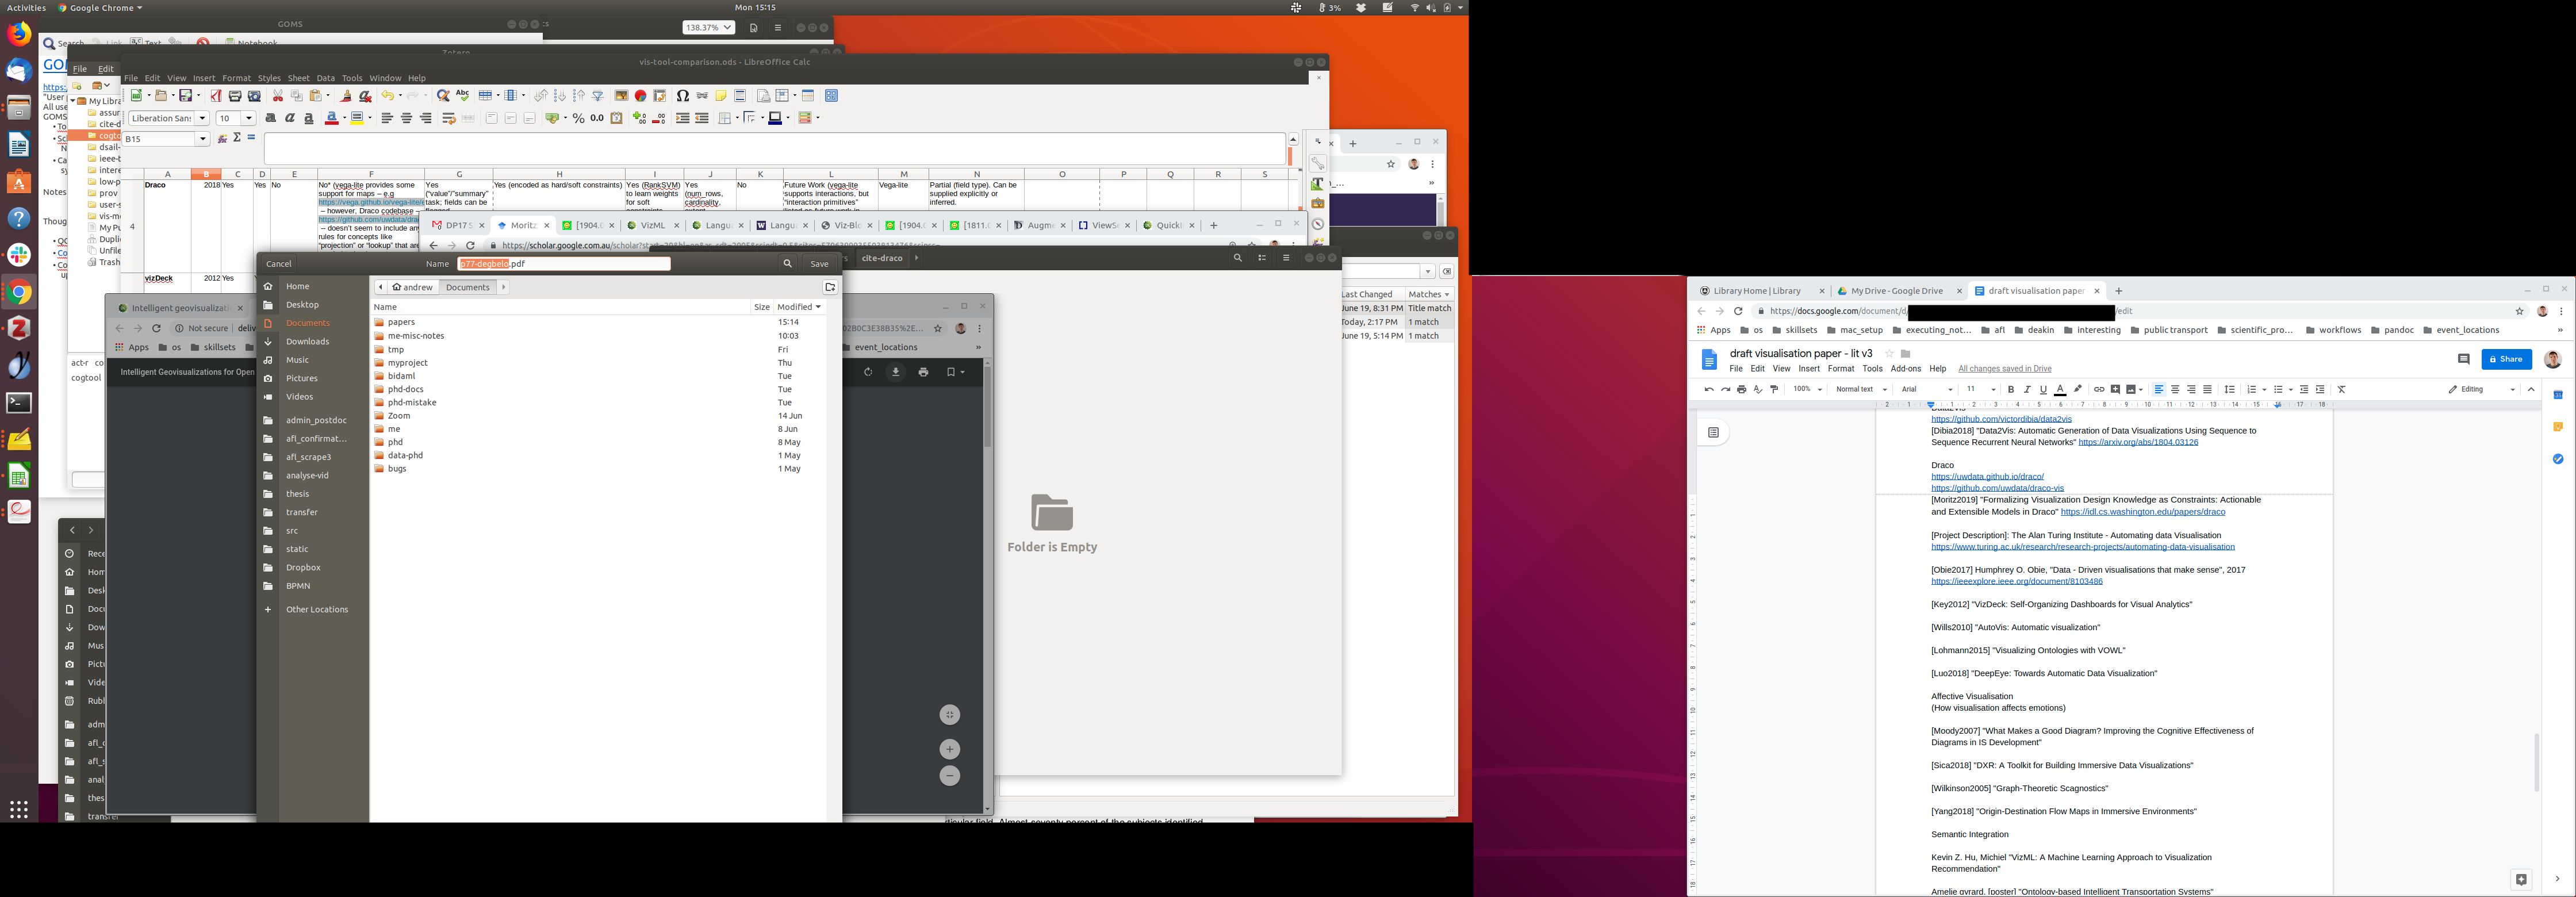Click Clear formatting icon in Docs toolbar
The width and height of the screenshot is (2576, 897).
click(2341, 390)
